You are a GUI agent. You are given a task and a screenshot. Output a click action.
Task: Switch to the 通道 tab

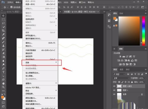tap(121, 70)
